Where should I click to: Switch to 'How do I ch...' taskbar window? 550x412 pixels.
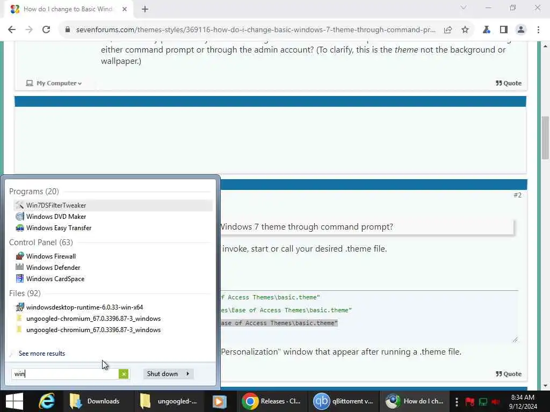[414, 401]
